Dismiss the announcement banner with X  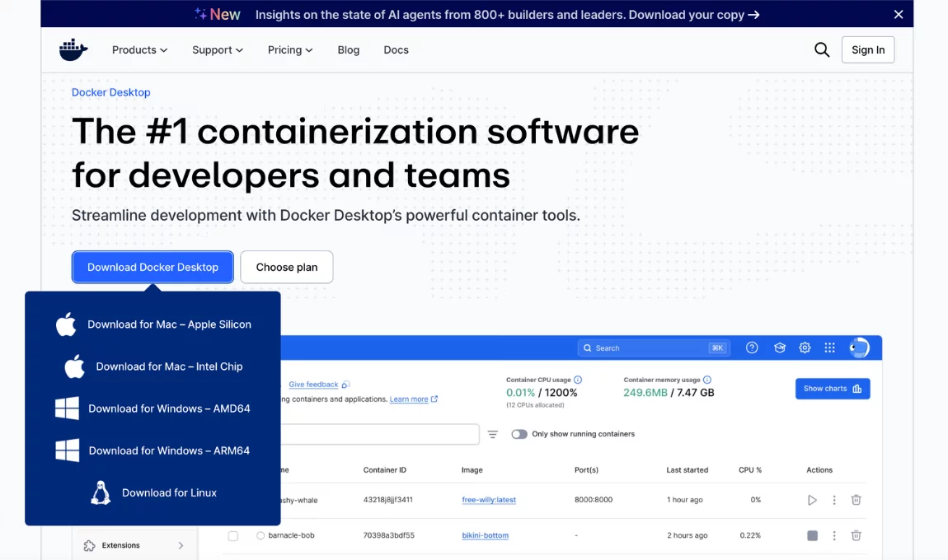[899, 15]
